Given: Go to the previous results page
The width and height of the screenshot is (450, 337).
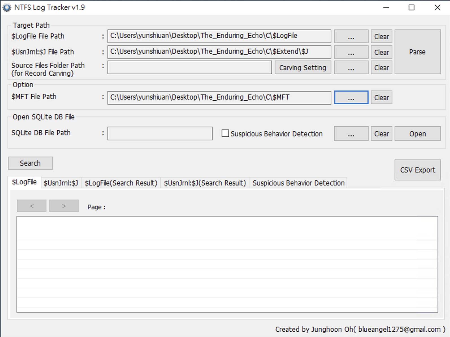Looking at the screenshot, I should pos(32,206).
